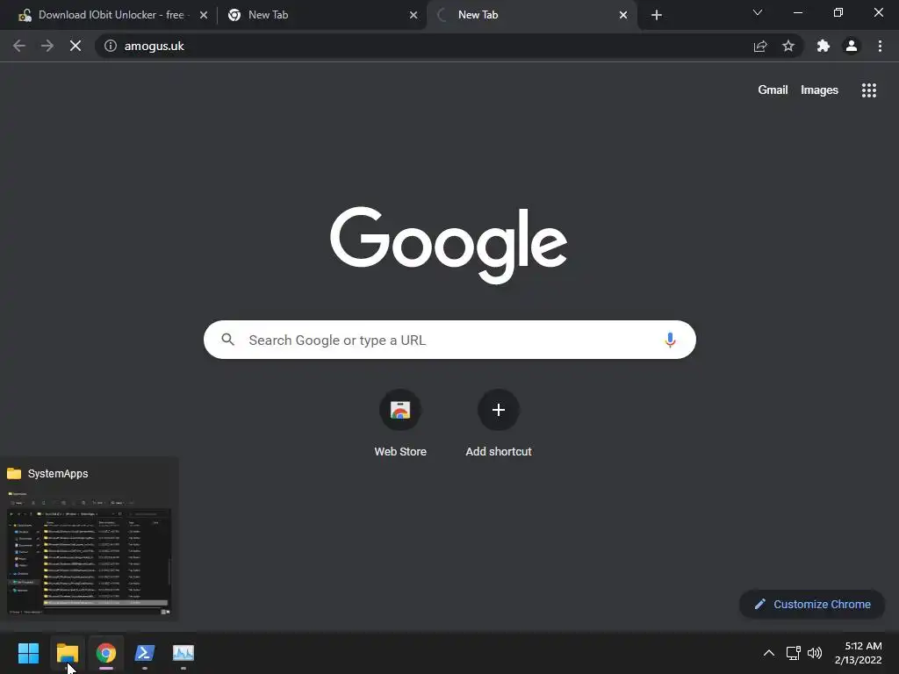
Task: Switch to the Download IObit Unlocker tab
Action: 111,15
